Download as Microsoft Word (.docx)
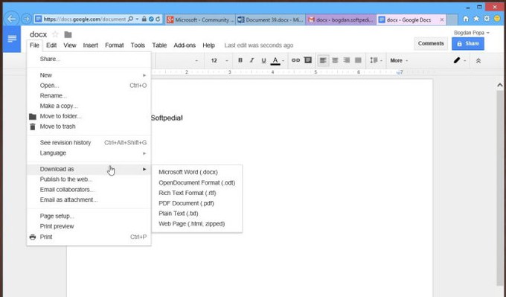This screenshot has width=506, height=297. coord(197,173)
